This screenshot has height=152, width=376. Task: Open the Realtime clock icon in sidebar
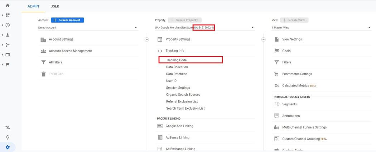pyautogui.click(x=8, y=25)
